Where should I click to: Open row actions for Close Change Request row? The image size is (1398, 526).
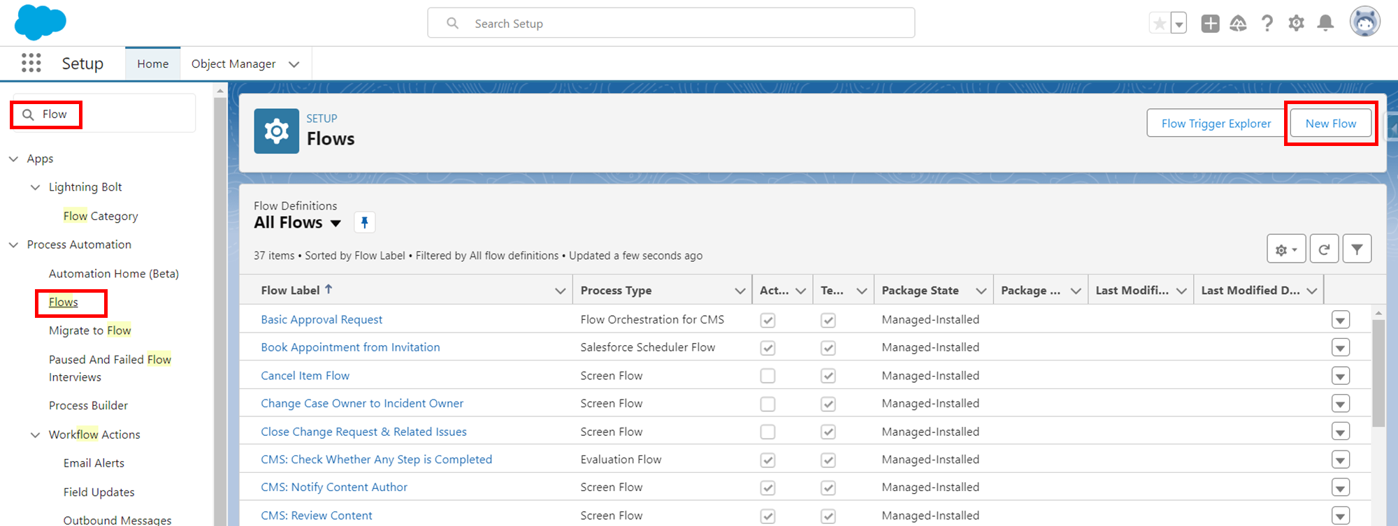tap(1340, 432)
